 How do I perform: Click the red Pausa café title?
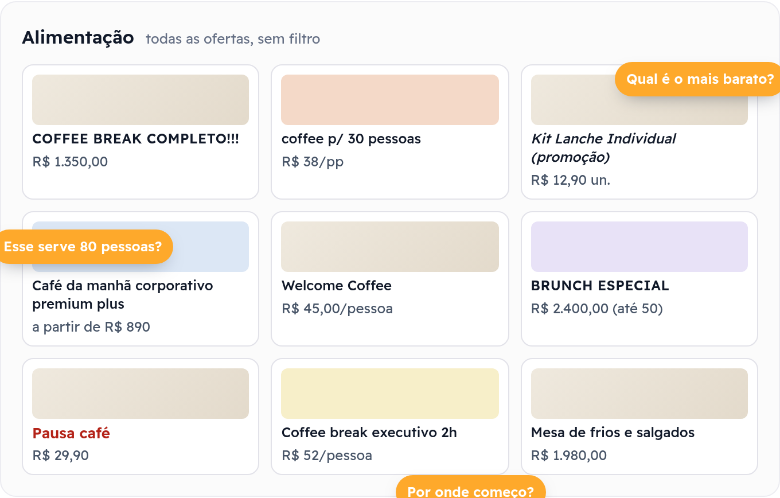[x=71, y=433]
